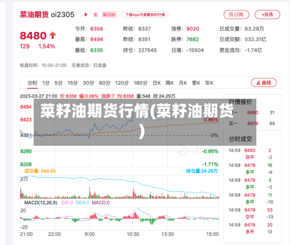Switch to the 60分 chart tab
Viewport: 290px width, 245px height.
[104, 83]
